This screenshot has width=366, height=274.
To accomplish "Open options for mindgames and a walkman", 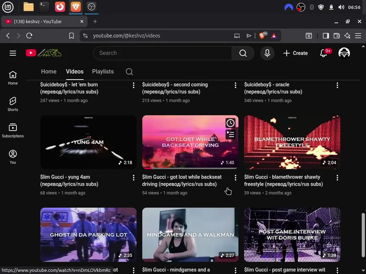I will (235, 270).
